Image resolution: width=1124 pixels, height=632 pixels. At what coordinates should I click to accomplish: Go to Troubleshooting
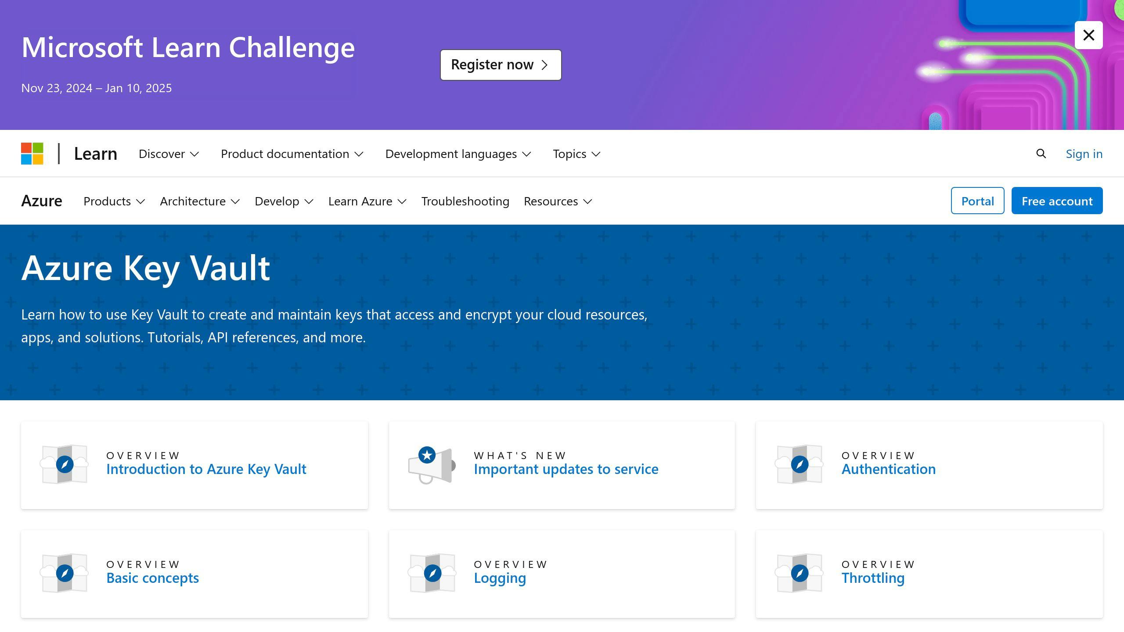[465, 201]
